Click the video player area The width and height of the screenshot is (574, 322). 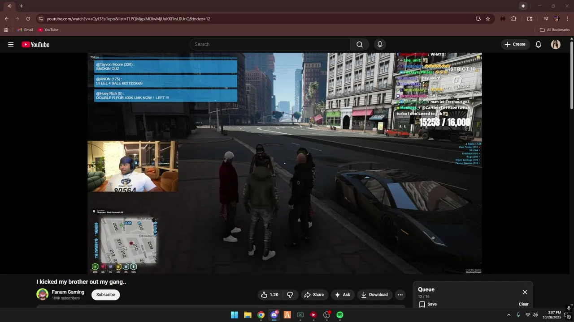[285, 163]
